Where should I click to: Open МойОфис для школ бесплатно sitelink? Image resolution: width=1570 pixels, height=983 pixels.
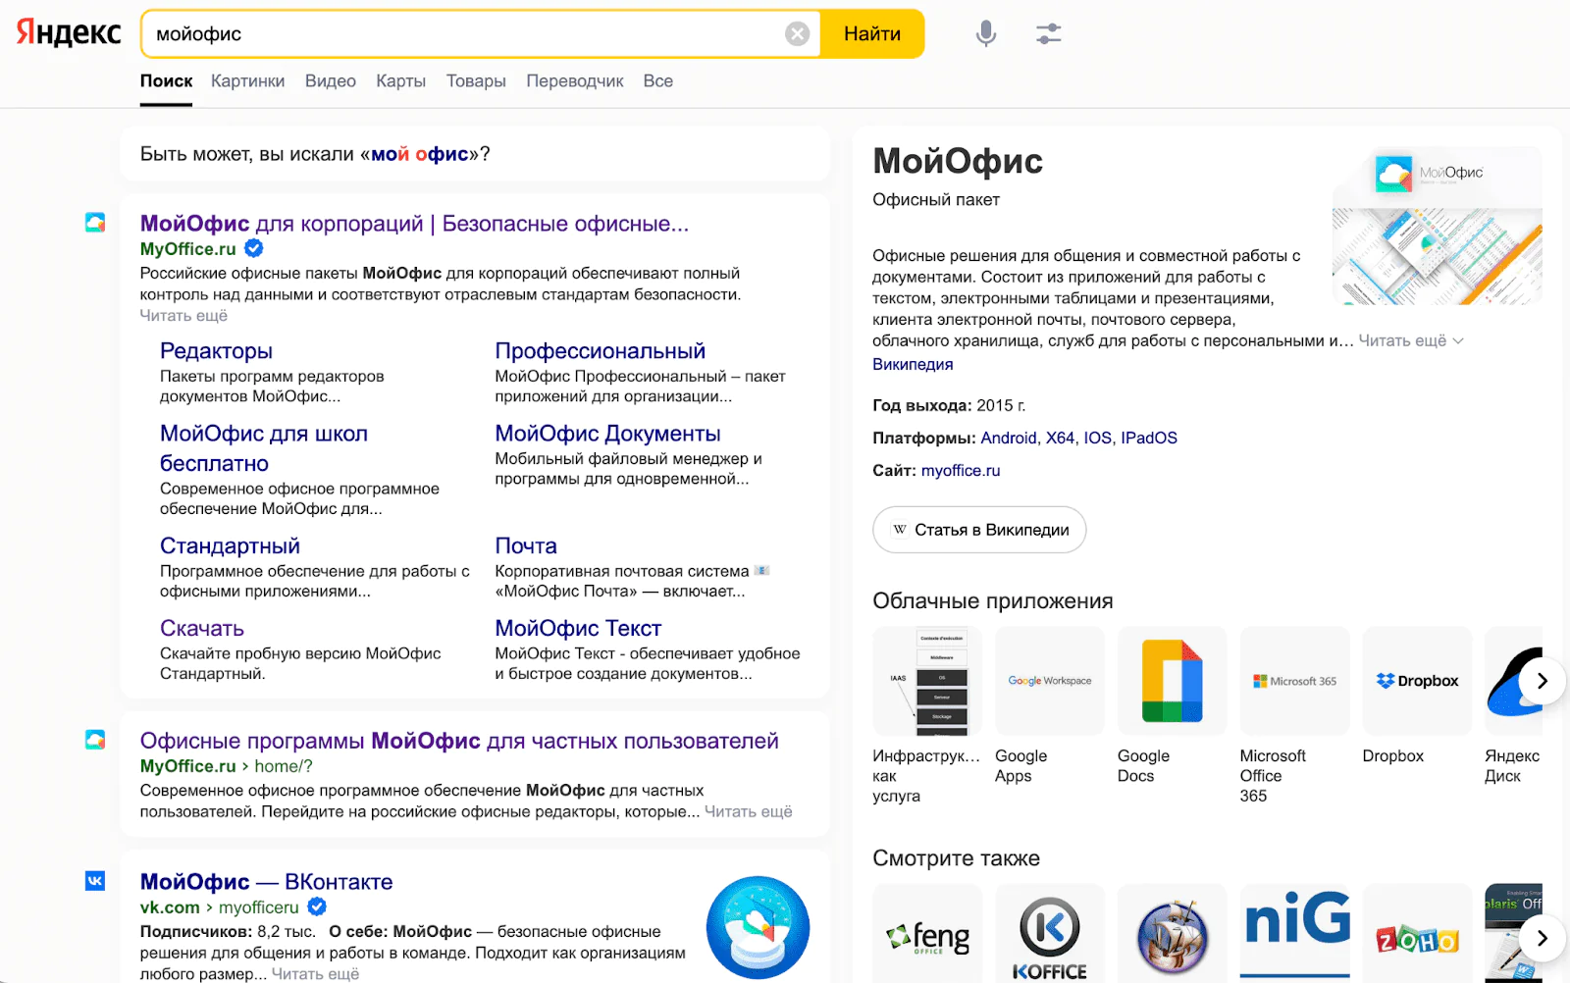click(x=263, y=448)
